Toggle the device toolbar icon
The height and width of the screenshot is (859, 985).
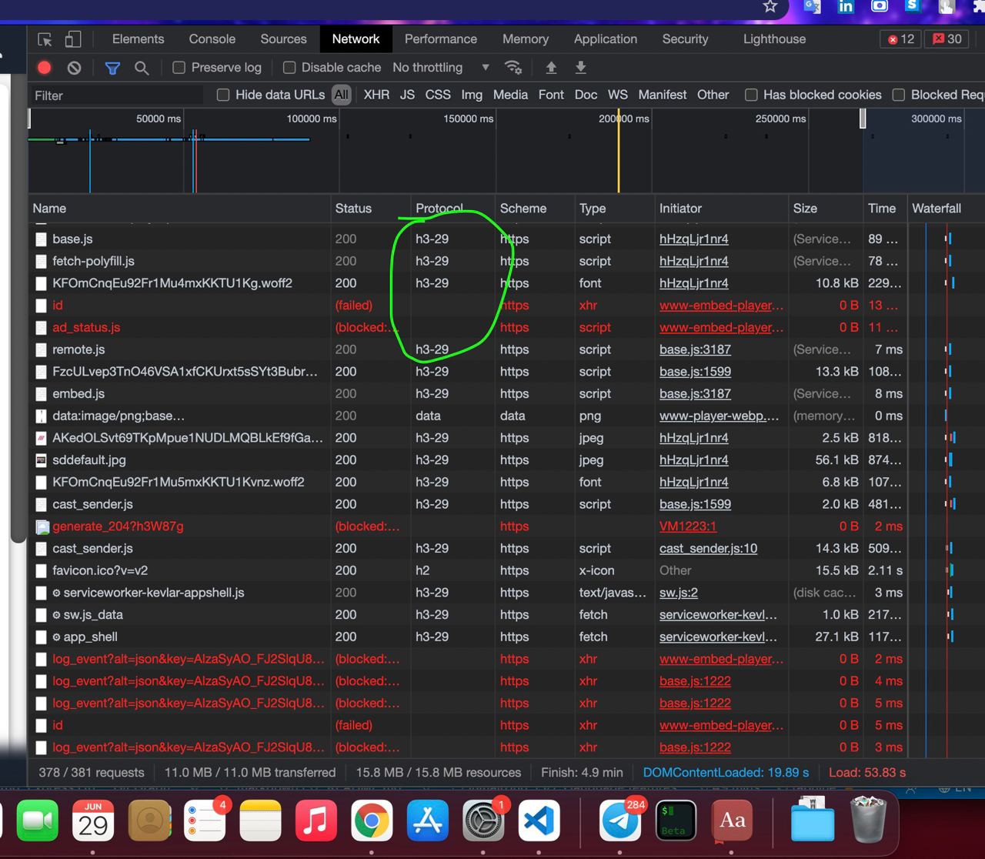[x=72, y=39]
